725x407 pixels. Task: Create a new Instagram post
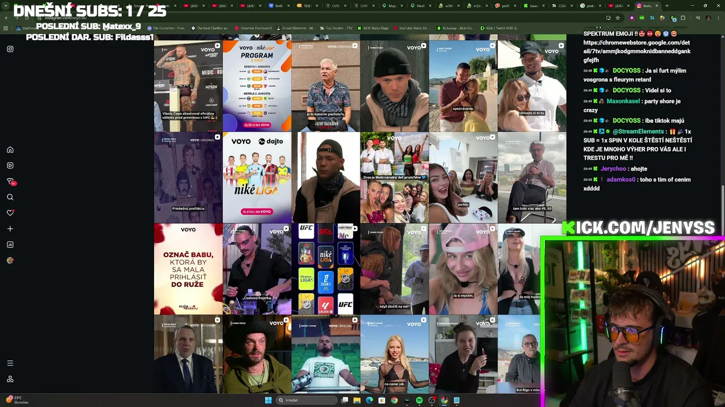10,229
